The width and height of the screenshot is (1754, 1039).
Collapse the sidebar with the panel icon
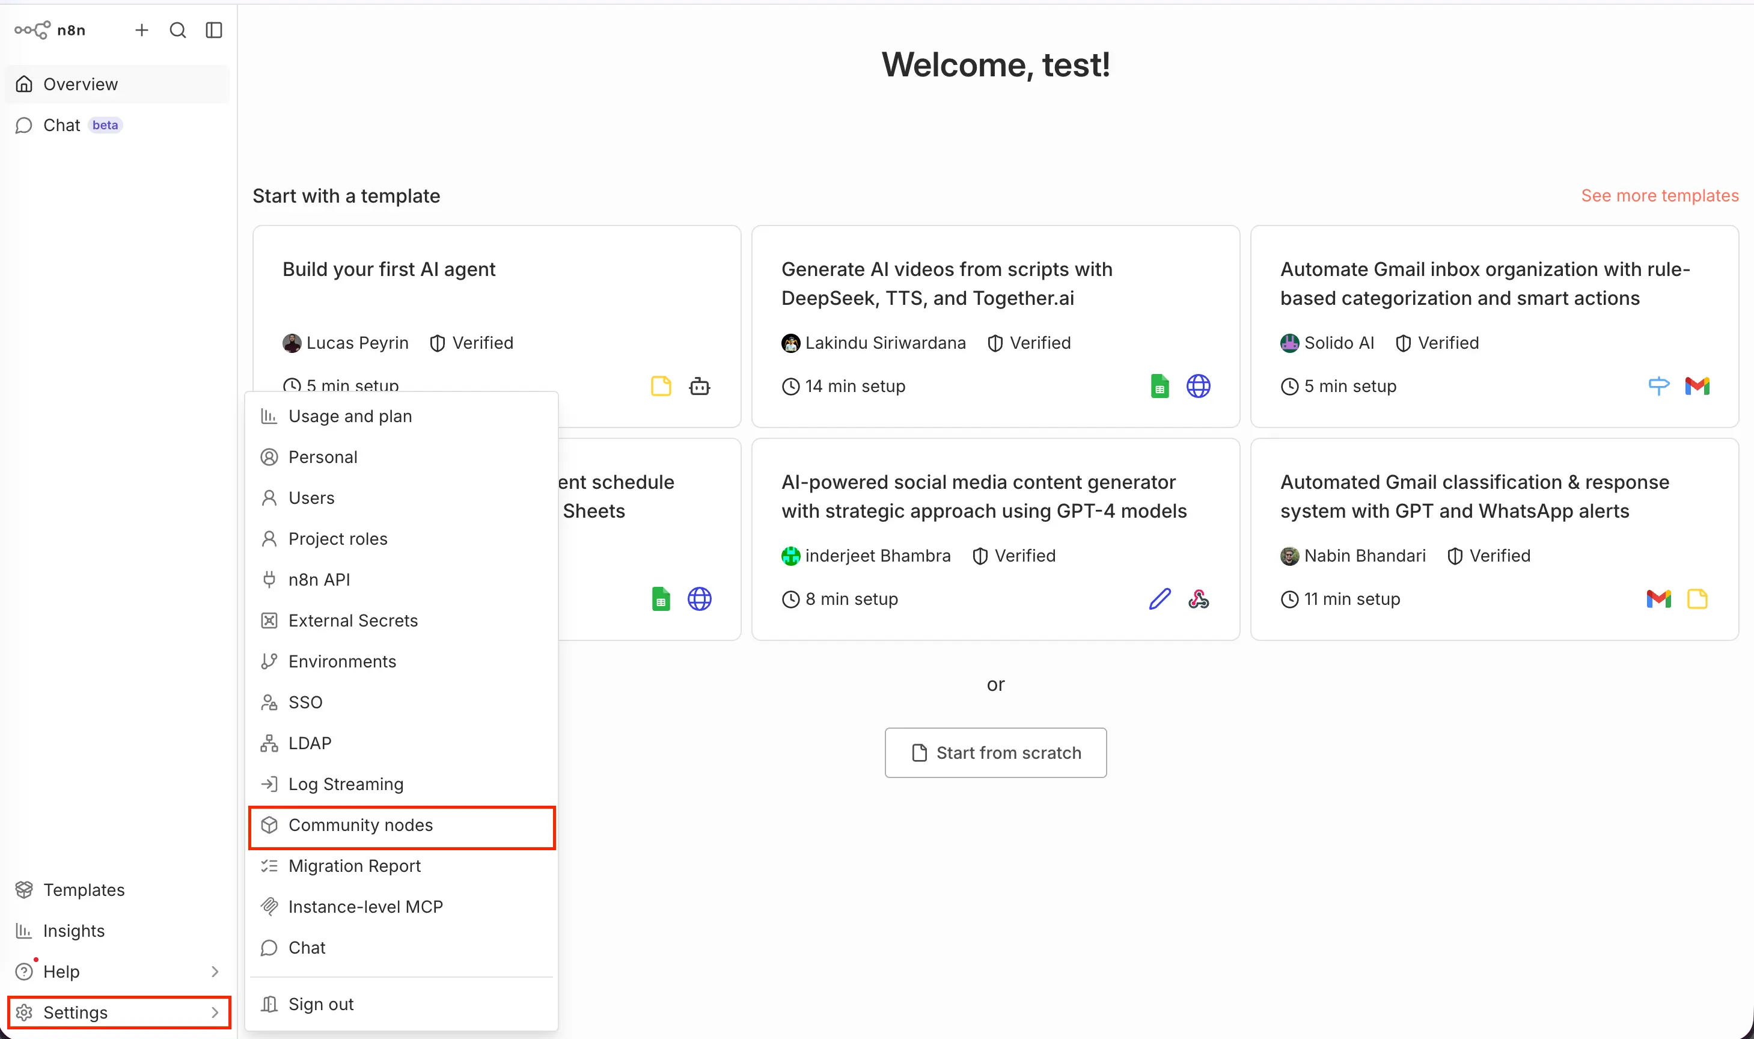pyautogui.click(x=214, y=30)
